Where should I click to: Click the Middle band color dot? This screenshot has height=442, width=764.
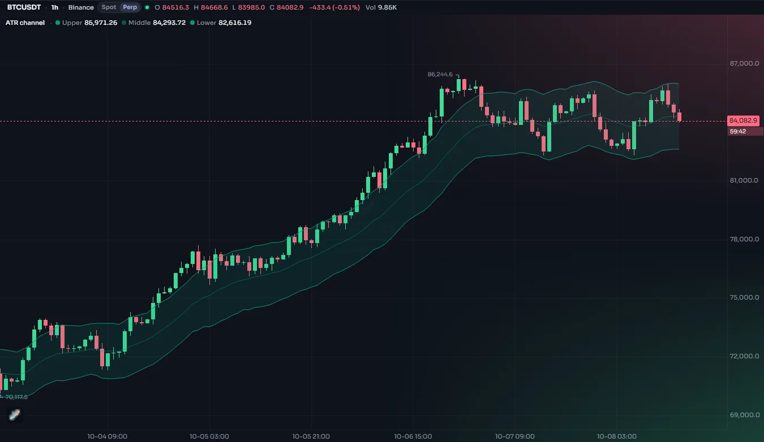(x=124, y=23)
